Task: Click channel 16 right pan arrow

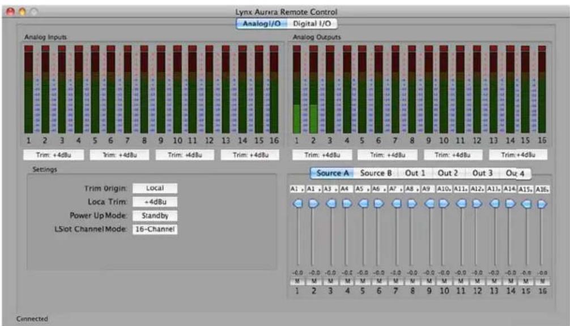Action: 542,204
